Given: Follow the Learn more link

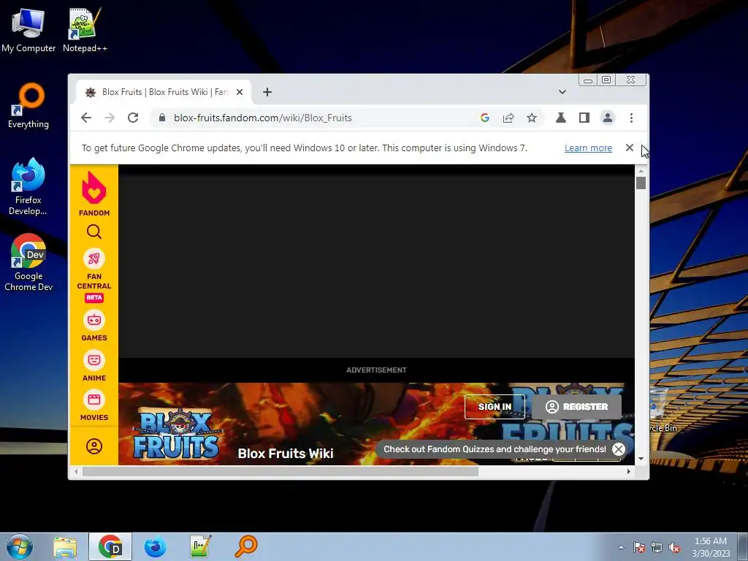Looking at the screenshot, I should [x=588, y=148].
